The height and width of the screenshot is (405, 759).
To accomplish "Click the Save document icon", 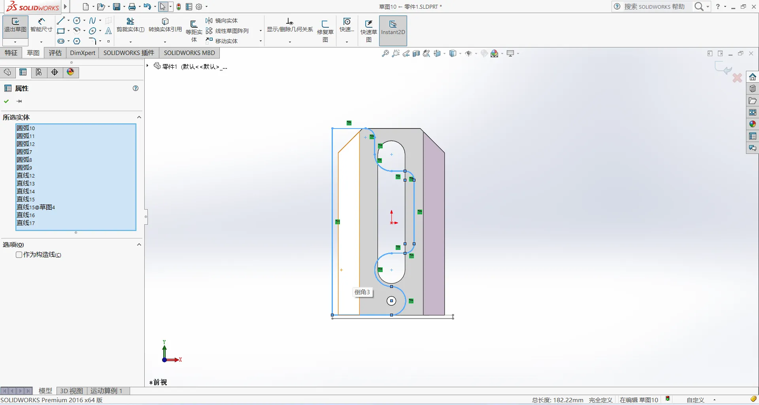I will click(117, 7).
